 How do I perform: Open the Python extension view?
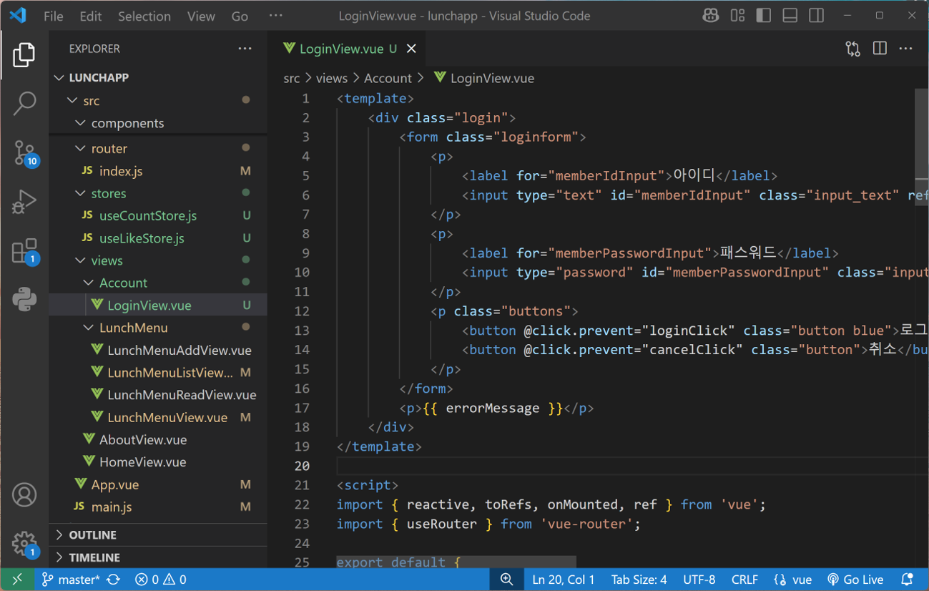24,299
